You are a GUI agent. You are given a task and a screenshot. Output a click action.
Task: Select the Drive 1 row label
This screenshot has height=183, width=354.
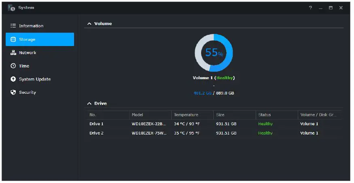[96, 124]
